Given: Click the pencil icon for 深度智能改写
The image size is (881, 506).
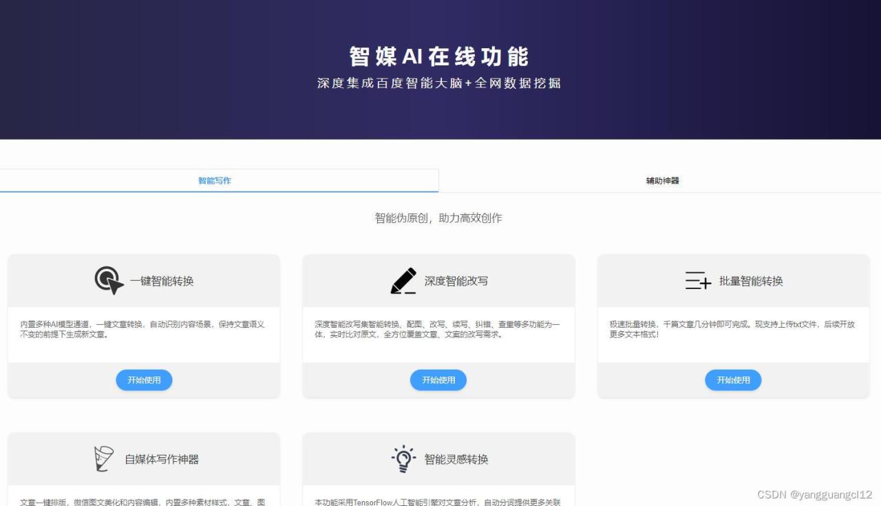Looking at the screenshot, I should coord(403,281).
